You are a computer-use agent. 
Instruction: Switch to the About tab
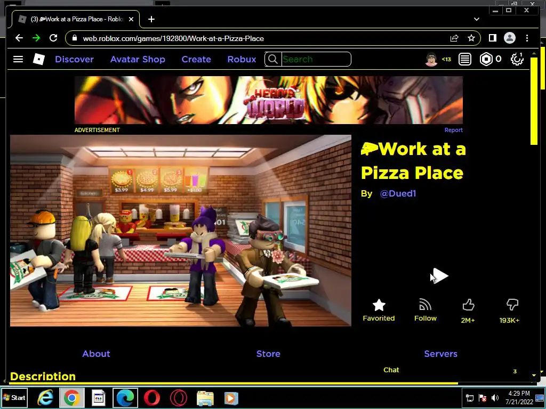click(96, 354)
